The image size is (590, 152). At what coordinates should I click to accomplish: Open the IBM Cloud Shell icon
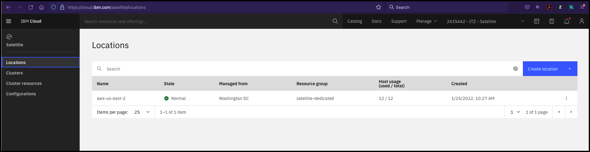pos(537,21)
